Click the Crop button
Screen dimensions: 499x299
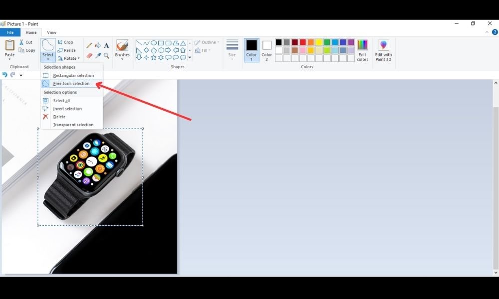pos(65,42)
